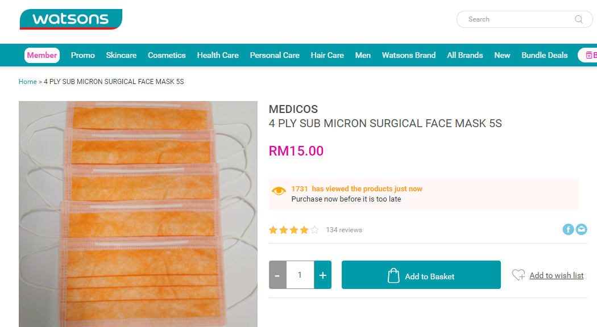597x327 pixels.
Task: Click the Watsons logo
Action: pos(71,19)
